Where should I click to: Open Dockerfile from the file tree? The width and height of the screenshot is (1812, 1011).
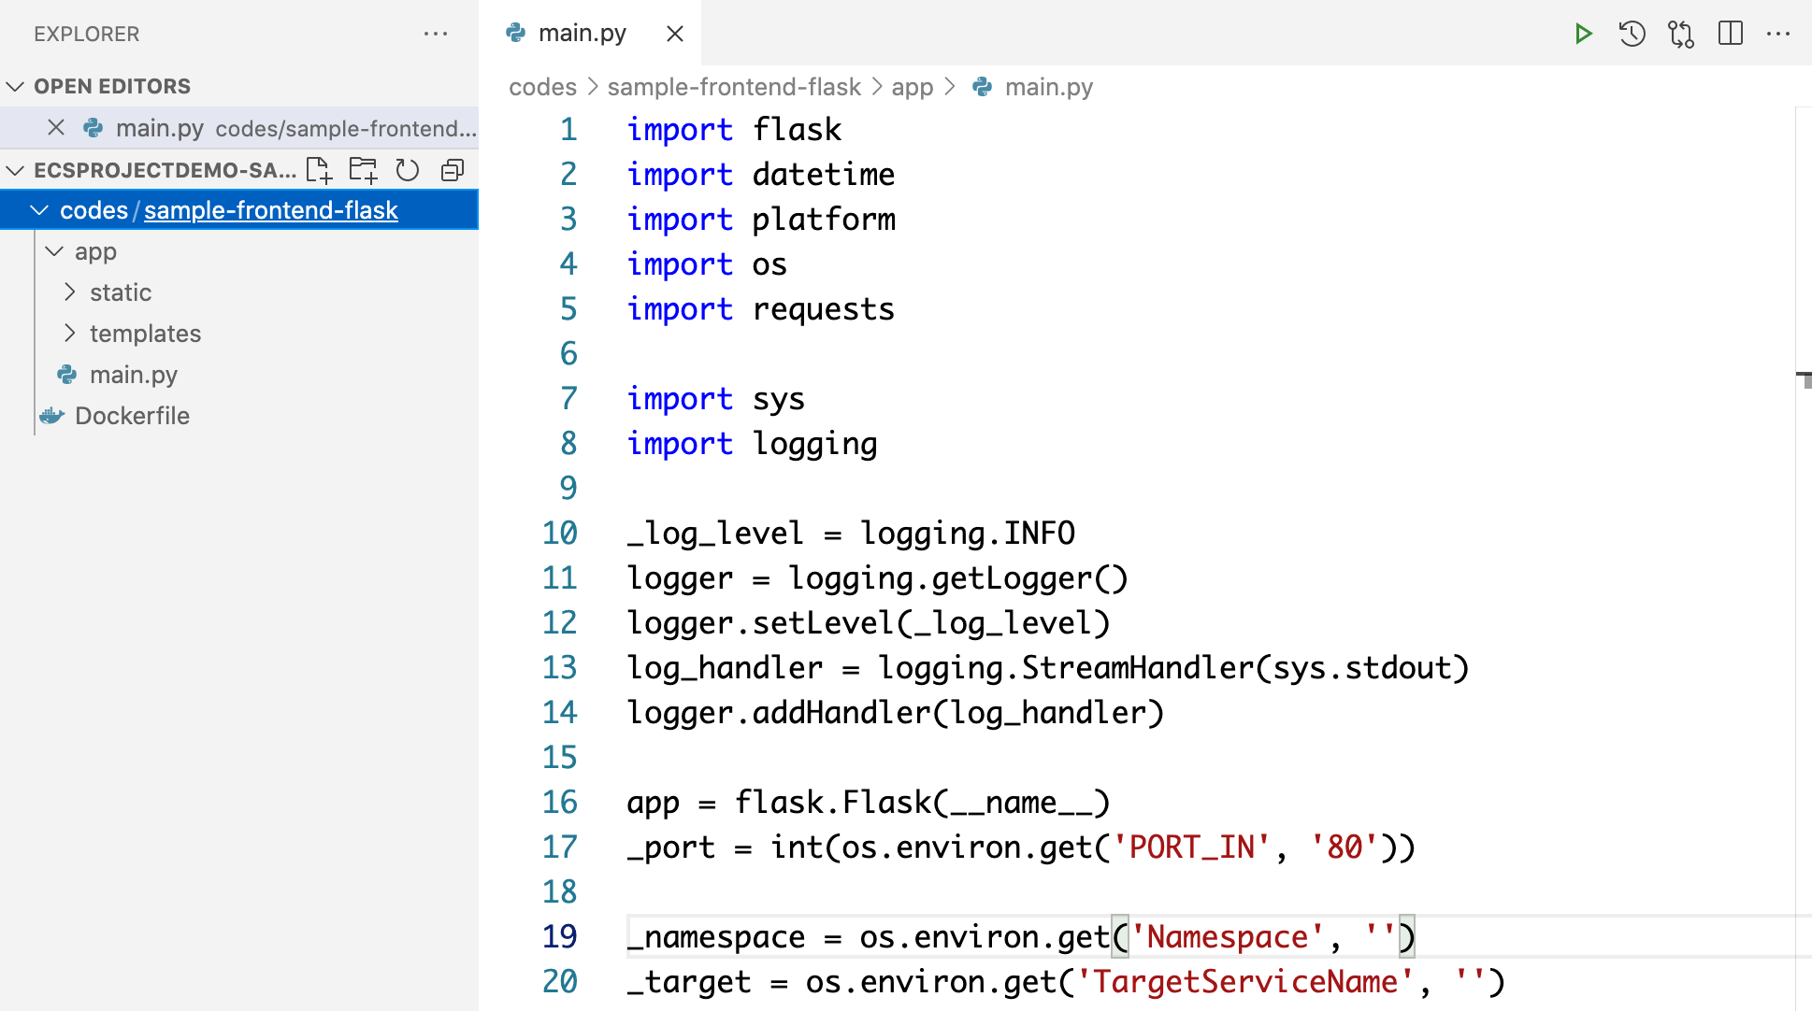[x=132, y=416]
